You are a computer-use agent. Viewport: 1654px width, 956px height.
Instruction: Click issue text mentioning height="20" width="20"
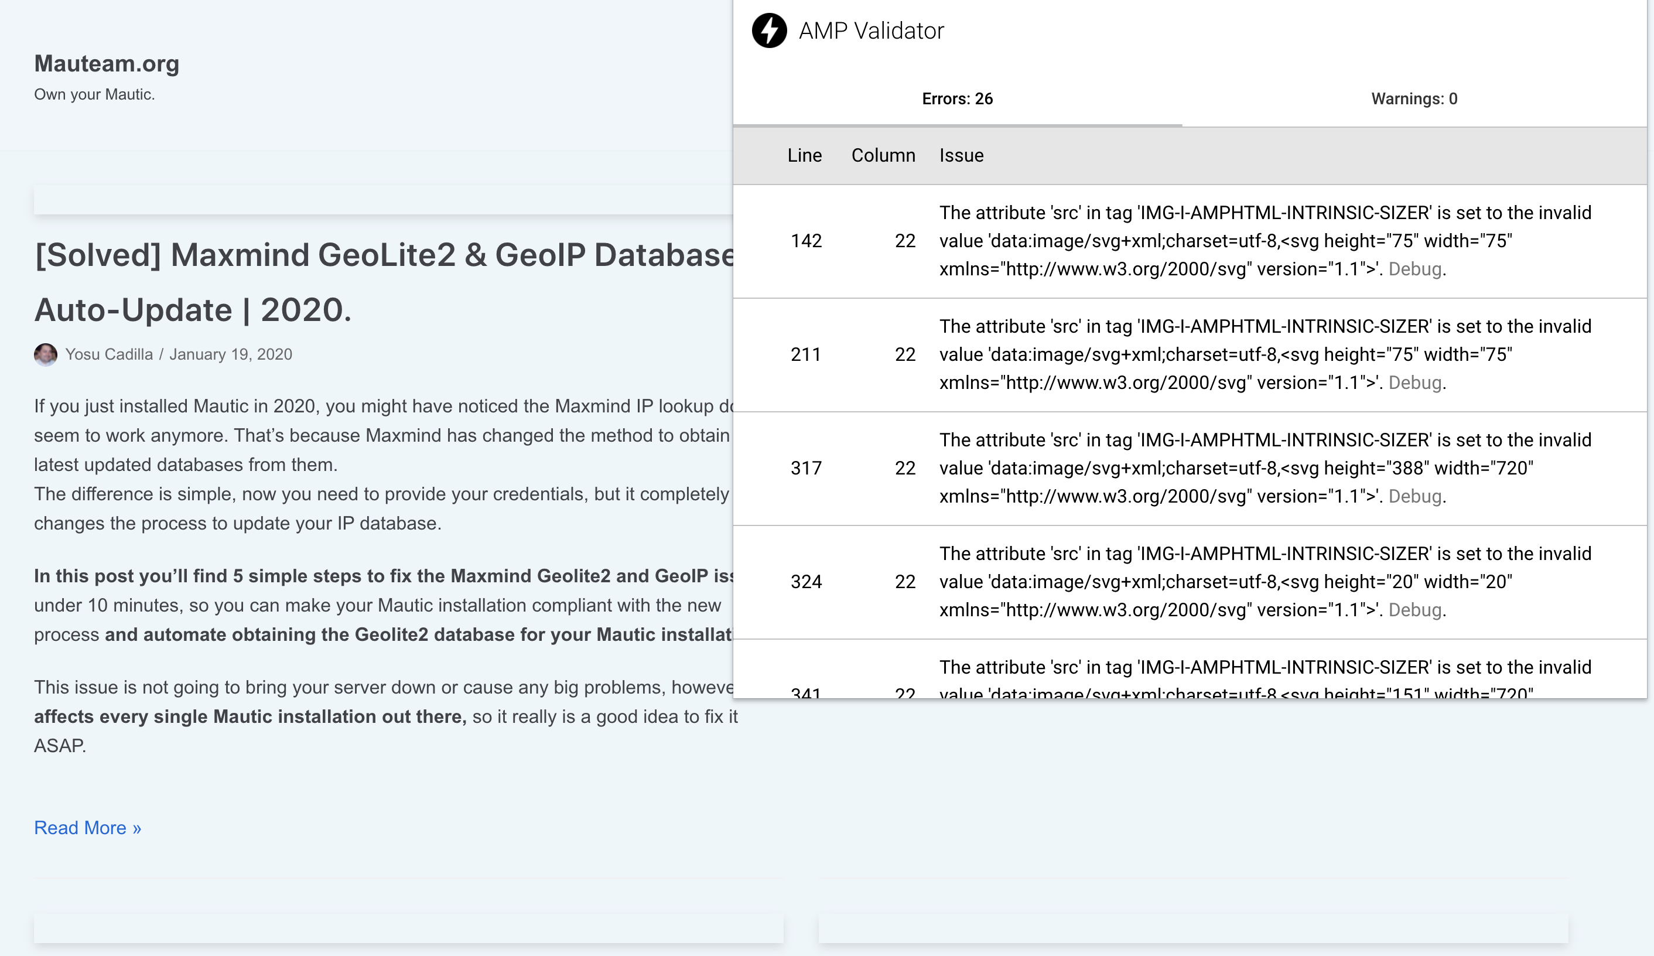pyautogui.click(x=1265, y=582)
